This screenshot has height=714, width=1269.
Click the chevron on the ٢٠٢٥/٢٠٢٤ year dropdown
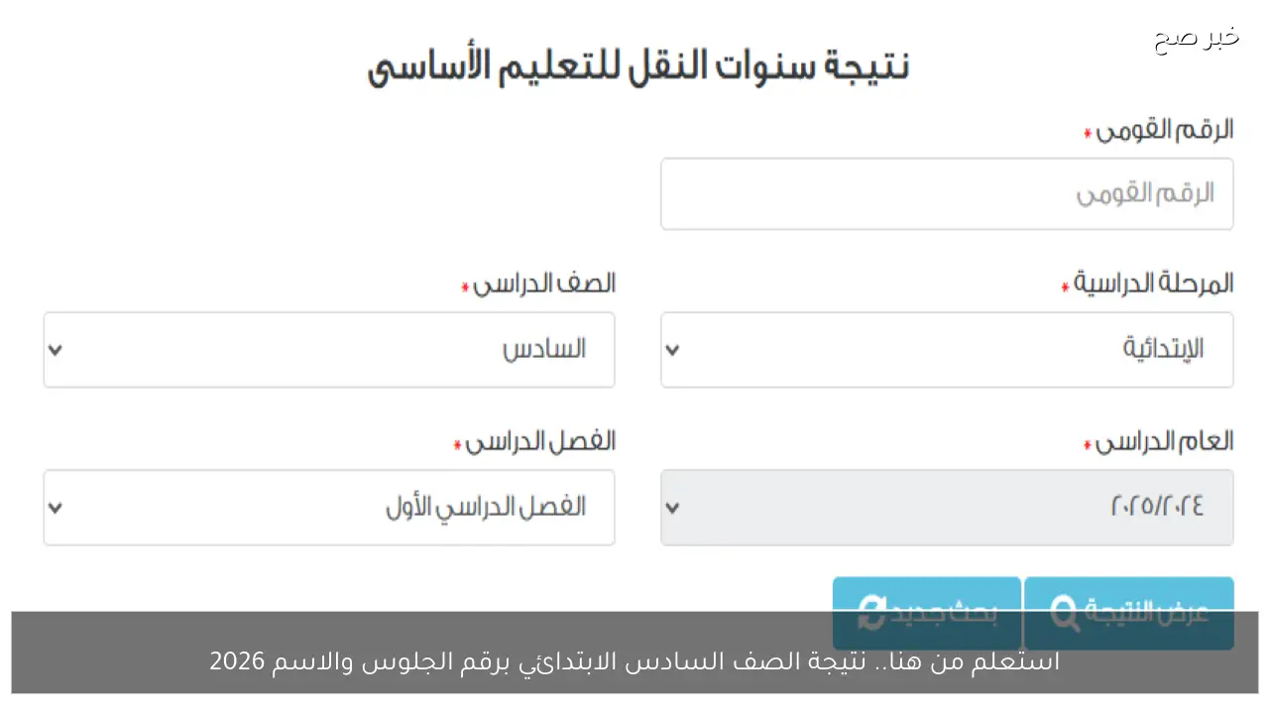click(673, 508)
